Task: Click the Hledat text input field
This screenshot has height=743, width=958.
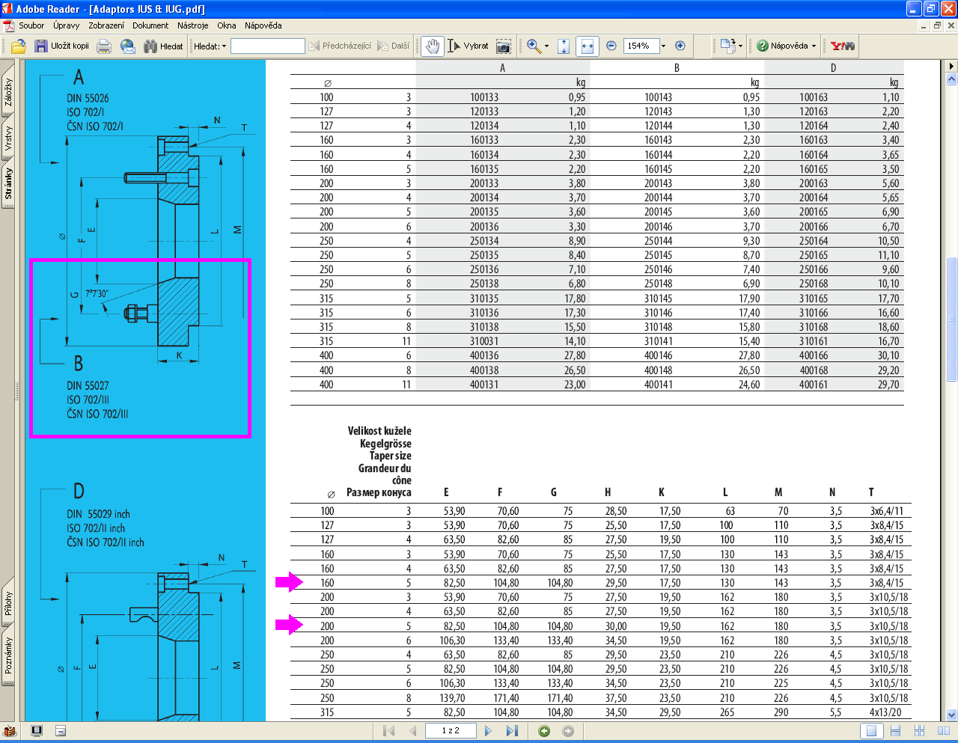Action: point(267,46)
